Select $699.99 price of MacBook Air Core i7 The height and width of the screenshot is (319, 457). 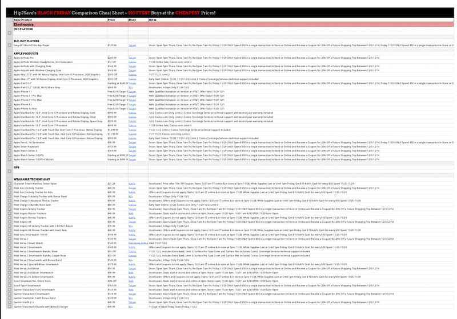point(118,125)
